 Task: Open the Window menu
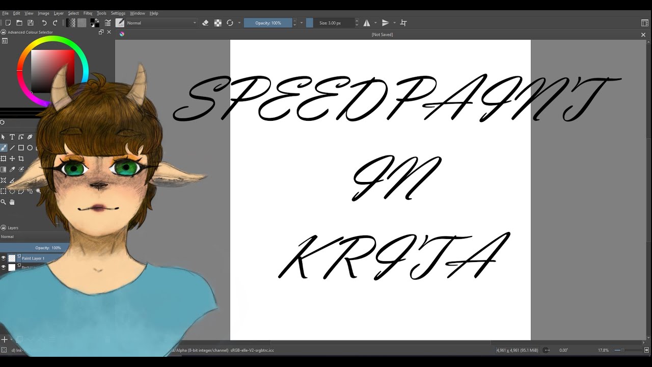(x=138, y=13)
